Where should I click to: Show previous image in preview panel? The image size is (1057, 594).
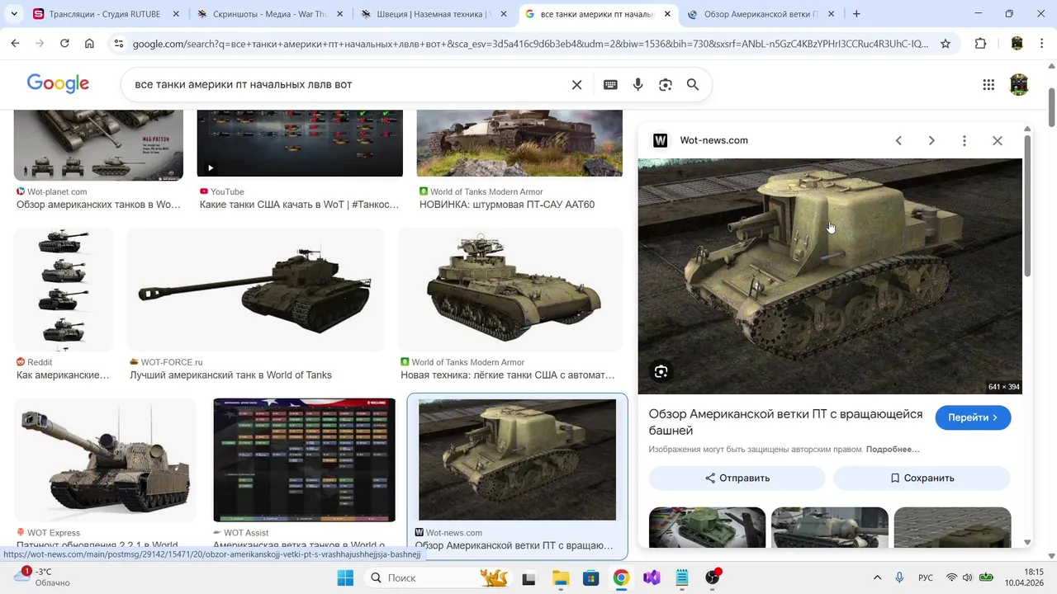898,140
